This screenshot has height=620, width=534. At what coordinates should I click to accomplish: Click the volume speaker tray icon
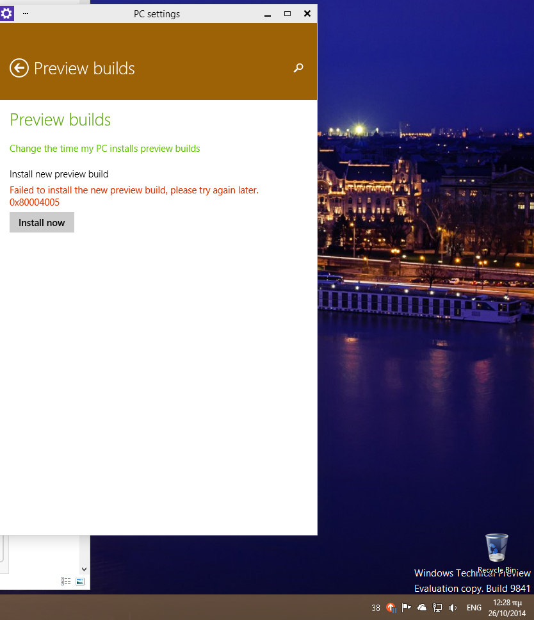[x=453, y=607]
